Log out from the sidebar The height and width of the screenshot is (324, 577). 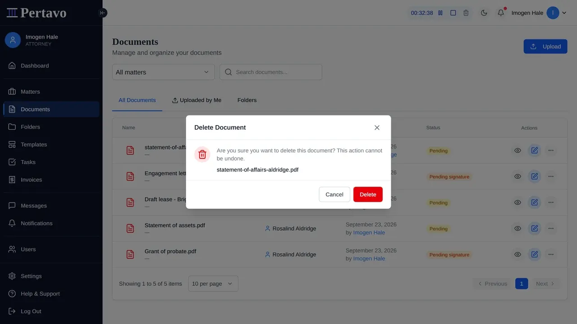51,311
